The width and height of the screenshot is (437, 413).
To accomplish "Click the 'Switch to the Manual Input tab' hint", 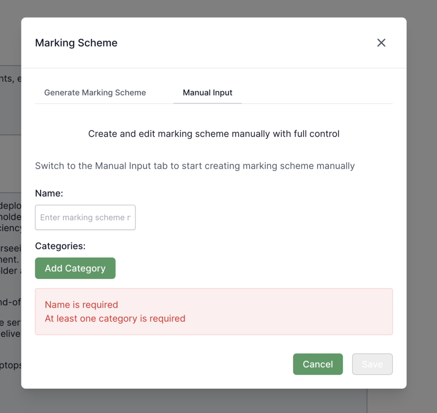I will click(x=195, y=166).
